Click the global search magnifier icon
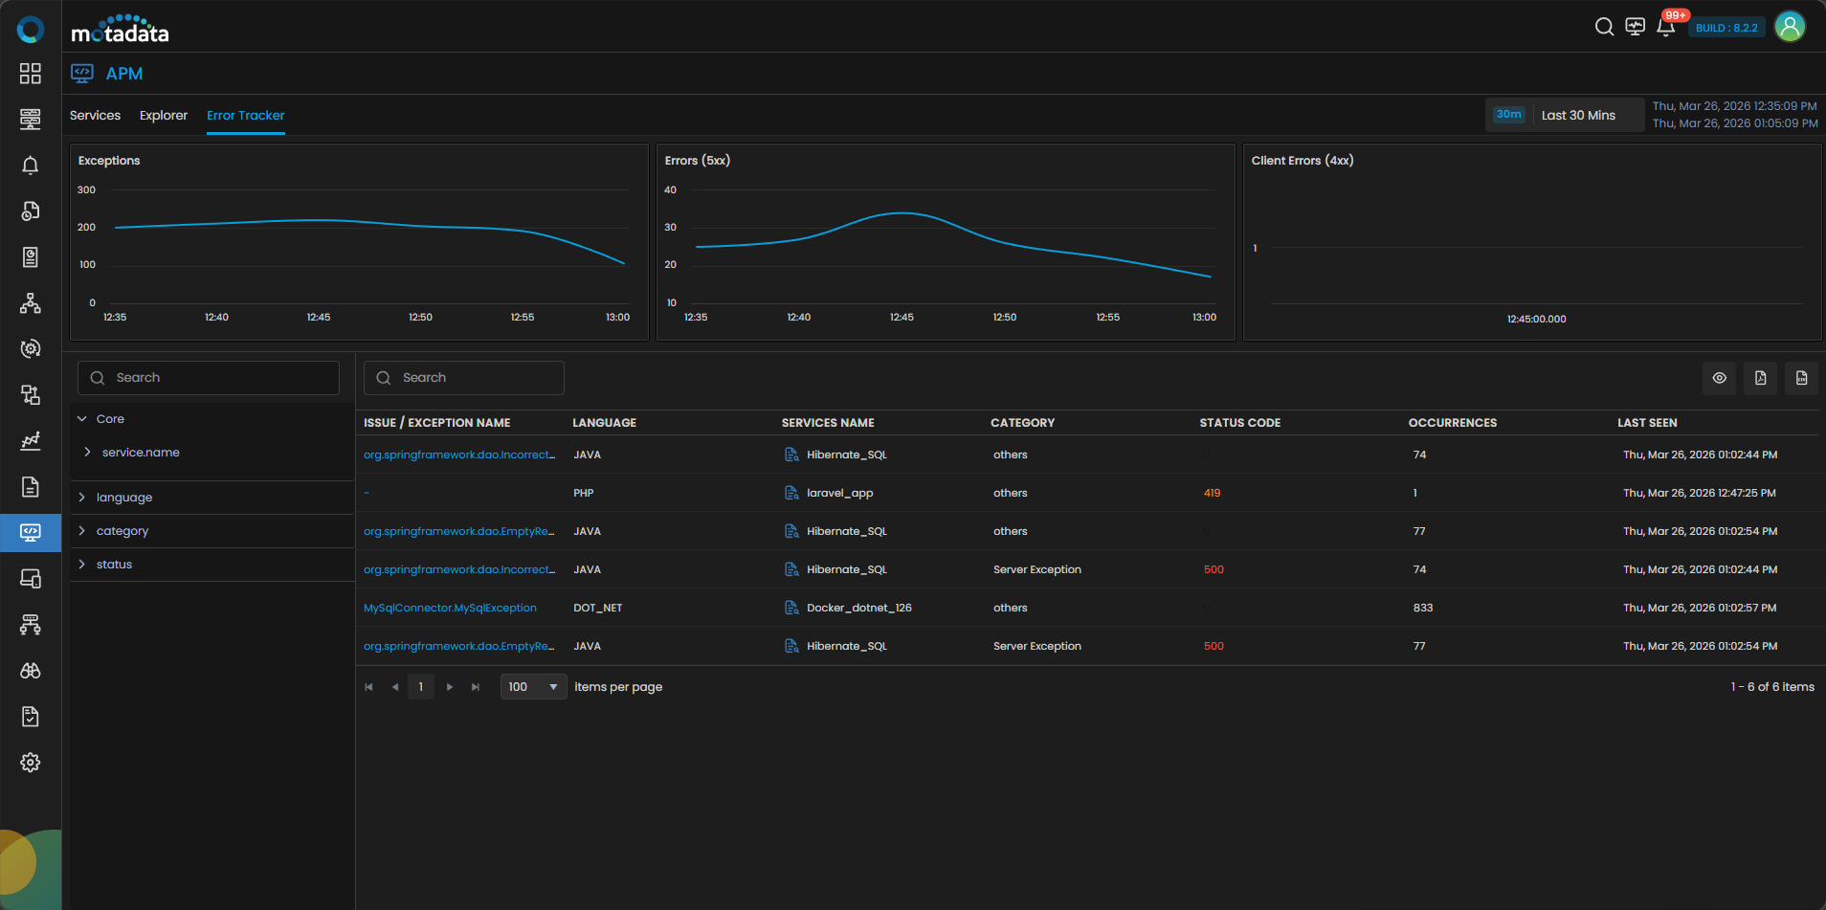 [x=1604, y=27]
